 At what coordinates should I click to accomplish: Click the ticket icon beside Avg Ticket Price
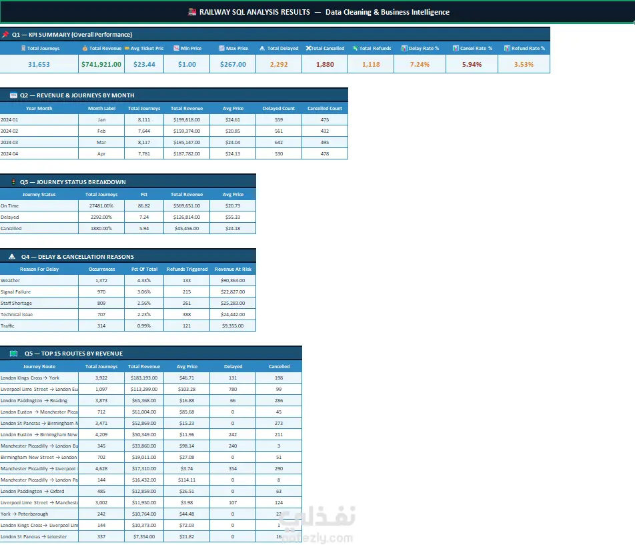click(127, 48)
